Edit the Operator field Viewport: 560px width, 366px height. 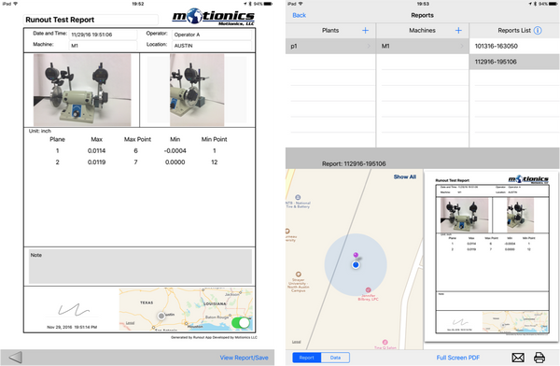pos(212,35)
